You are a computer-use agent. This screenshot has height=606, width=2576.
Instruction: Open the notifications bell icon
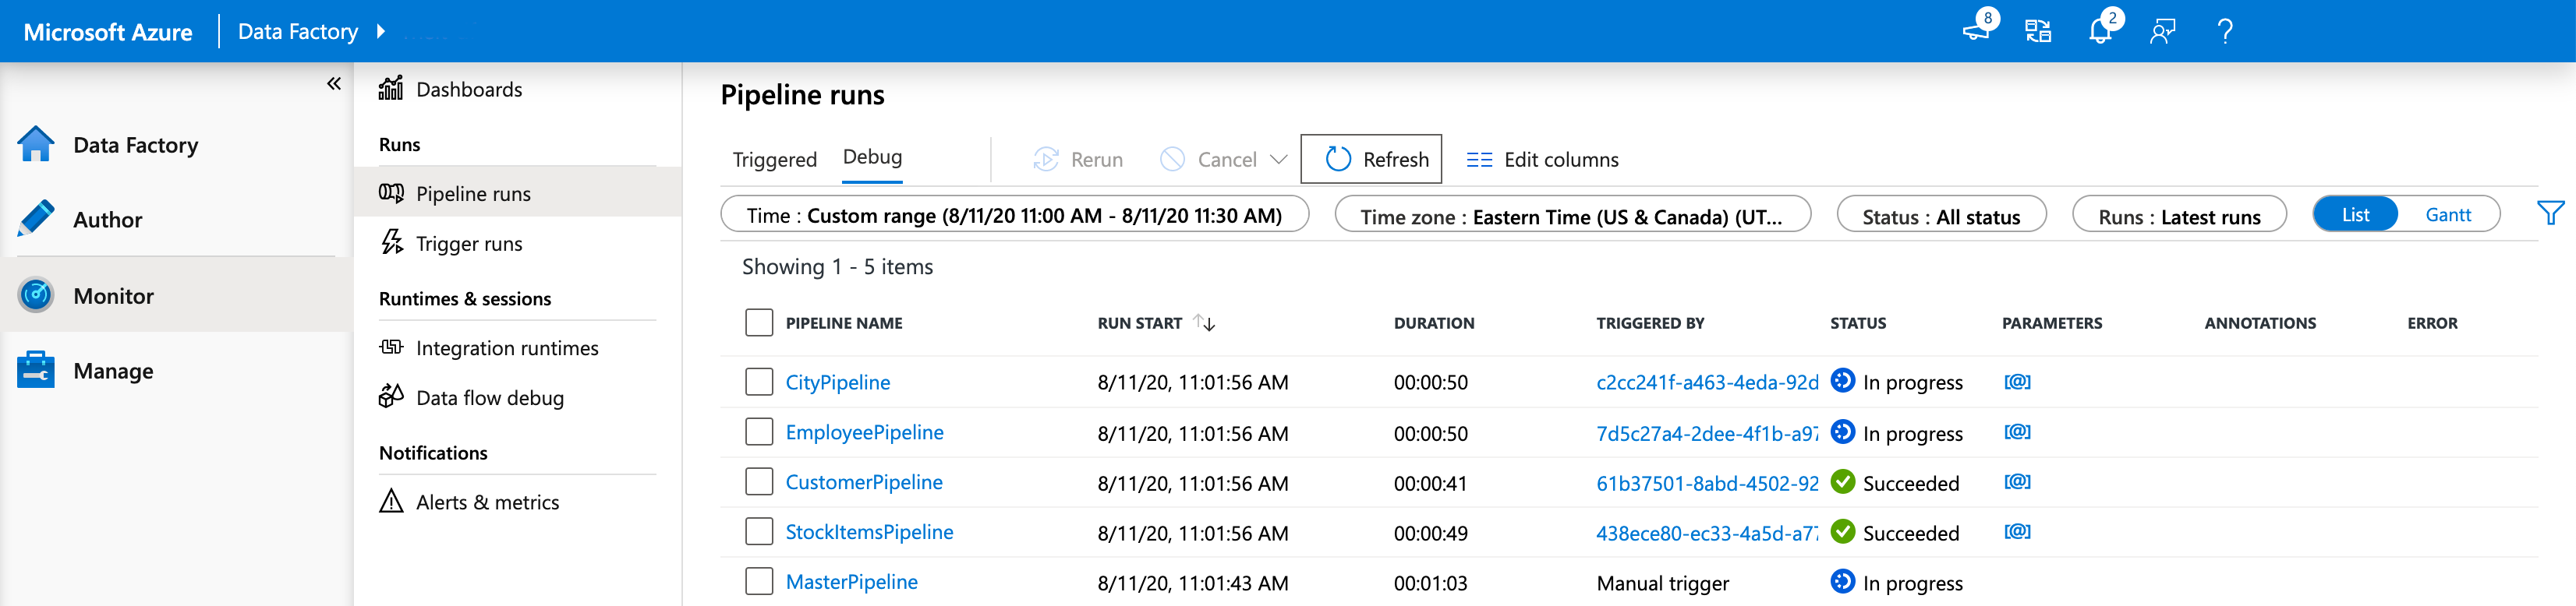click(2100, 31)
